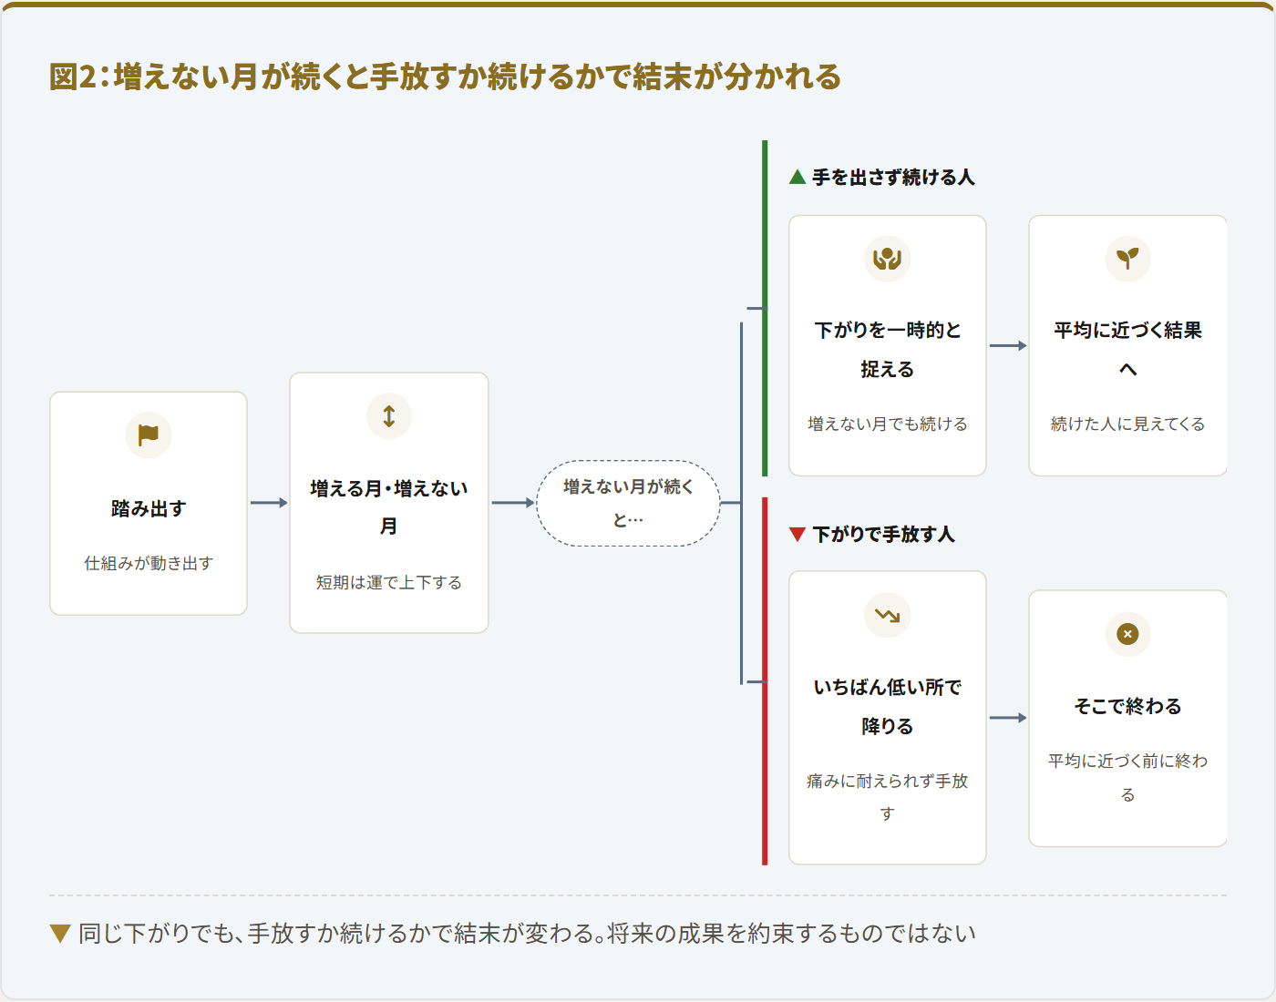Click the subtitle 短期は運で上下する
This screenshot has width=1276, height=1002.
(389, 582)
